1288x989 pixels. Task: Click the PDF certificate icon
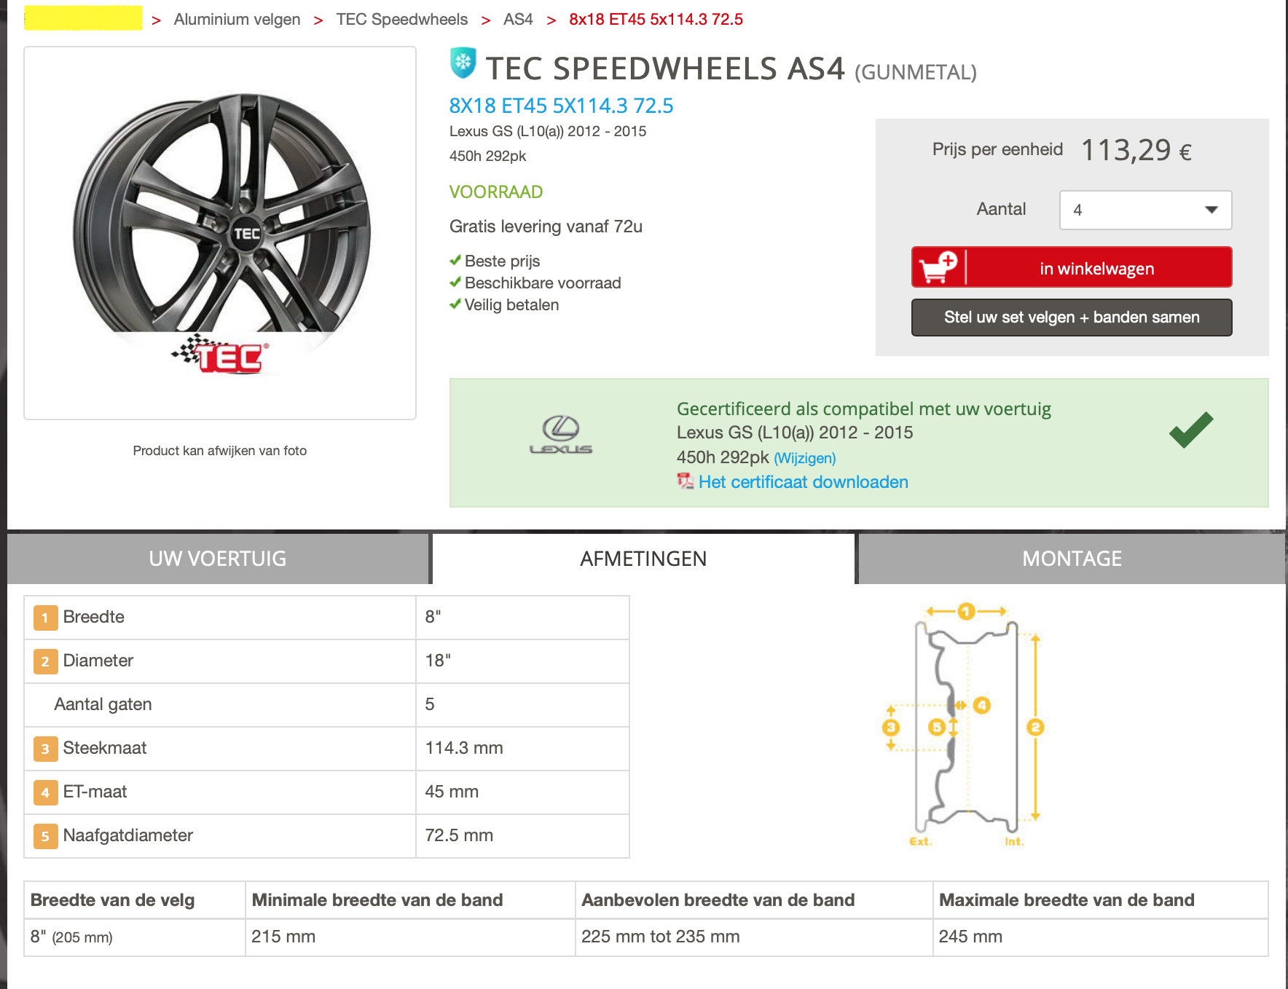[x=685, y=481]
